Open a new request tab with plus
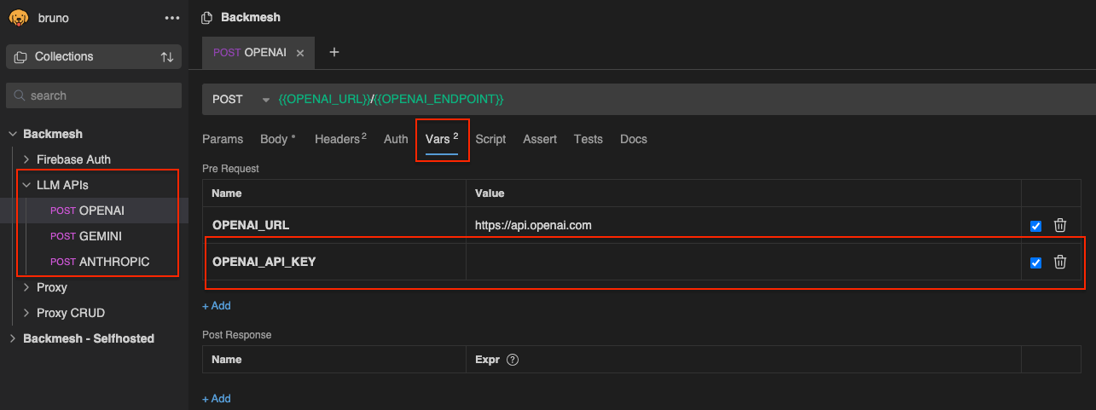 click(334, 52)
